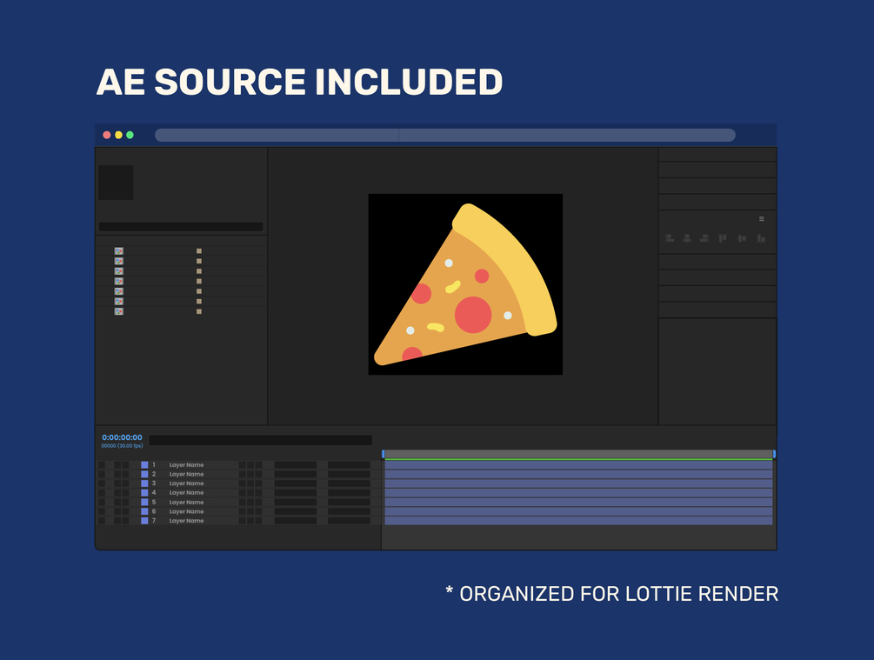Click the tan label square of the last project item
874x660 pixels.
pos(199,311)
